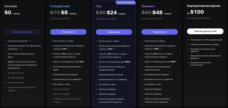Viewport: 228px width, 108px height.
Task: Click checkmark icon beside Полный доступ к API
Action: [188, 40]
